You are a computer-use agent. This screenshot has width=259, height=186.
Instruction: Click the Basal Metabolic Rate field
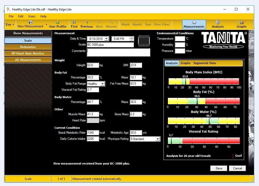tap(93, 133)
